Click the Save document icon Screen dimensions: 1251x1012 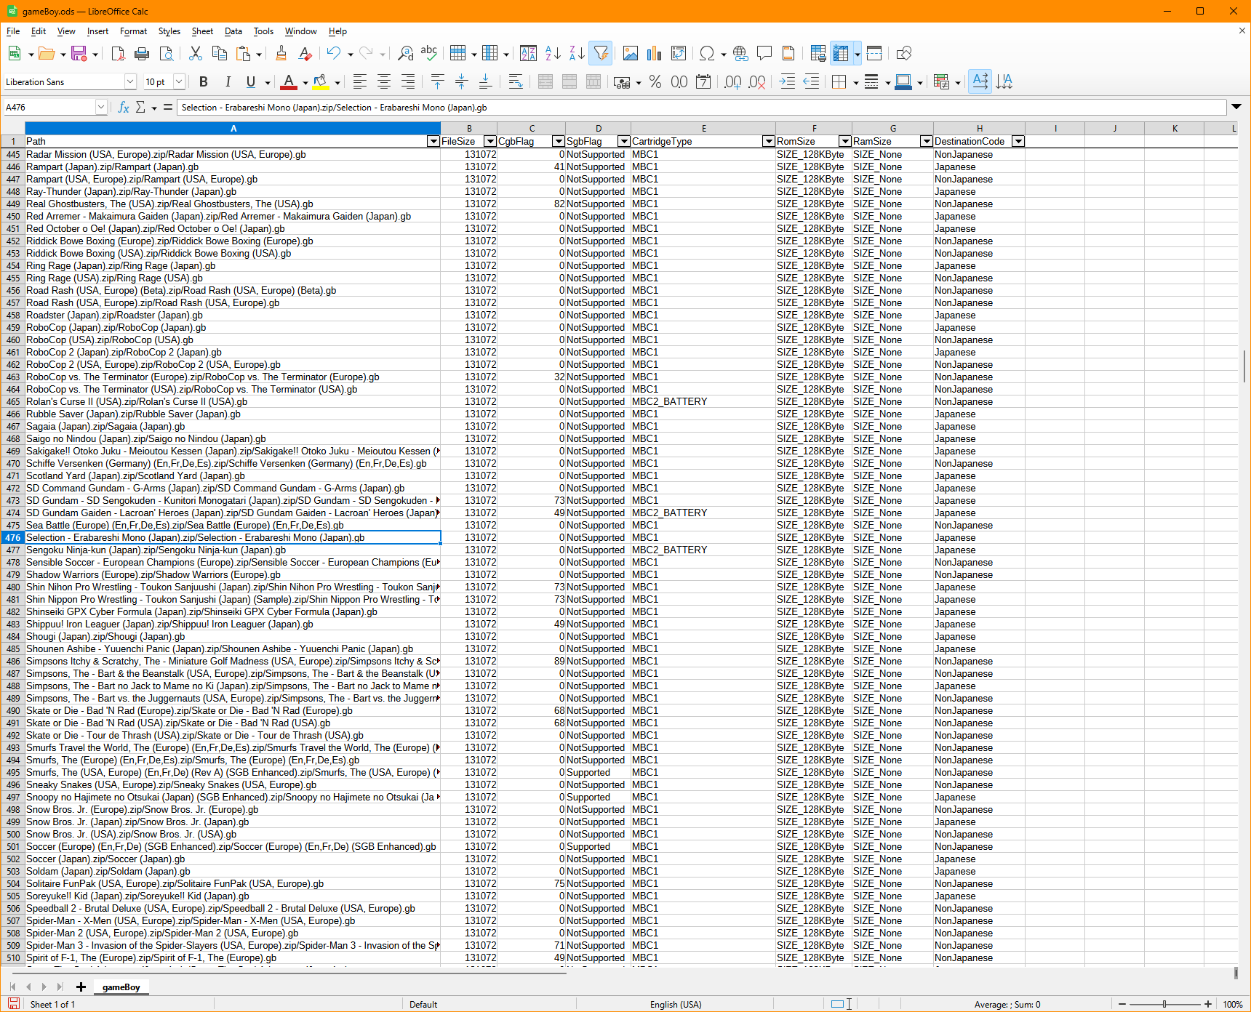point(79,53)
